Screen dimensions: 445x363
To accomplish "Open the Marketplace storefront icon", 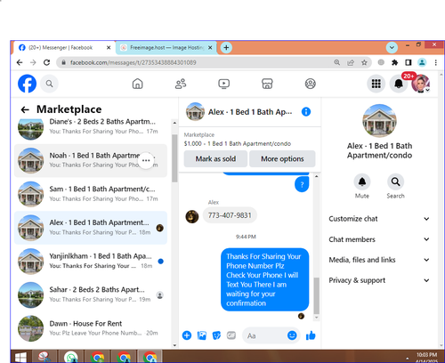I will coord(267,84).
